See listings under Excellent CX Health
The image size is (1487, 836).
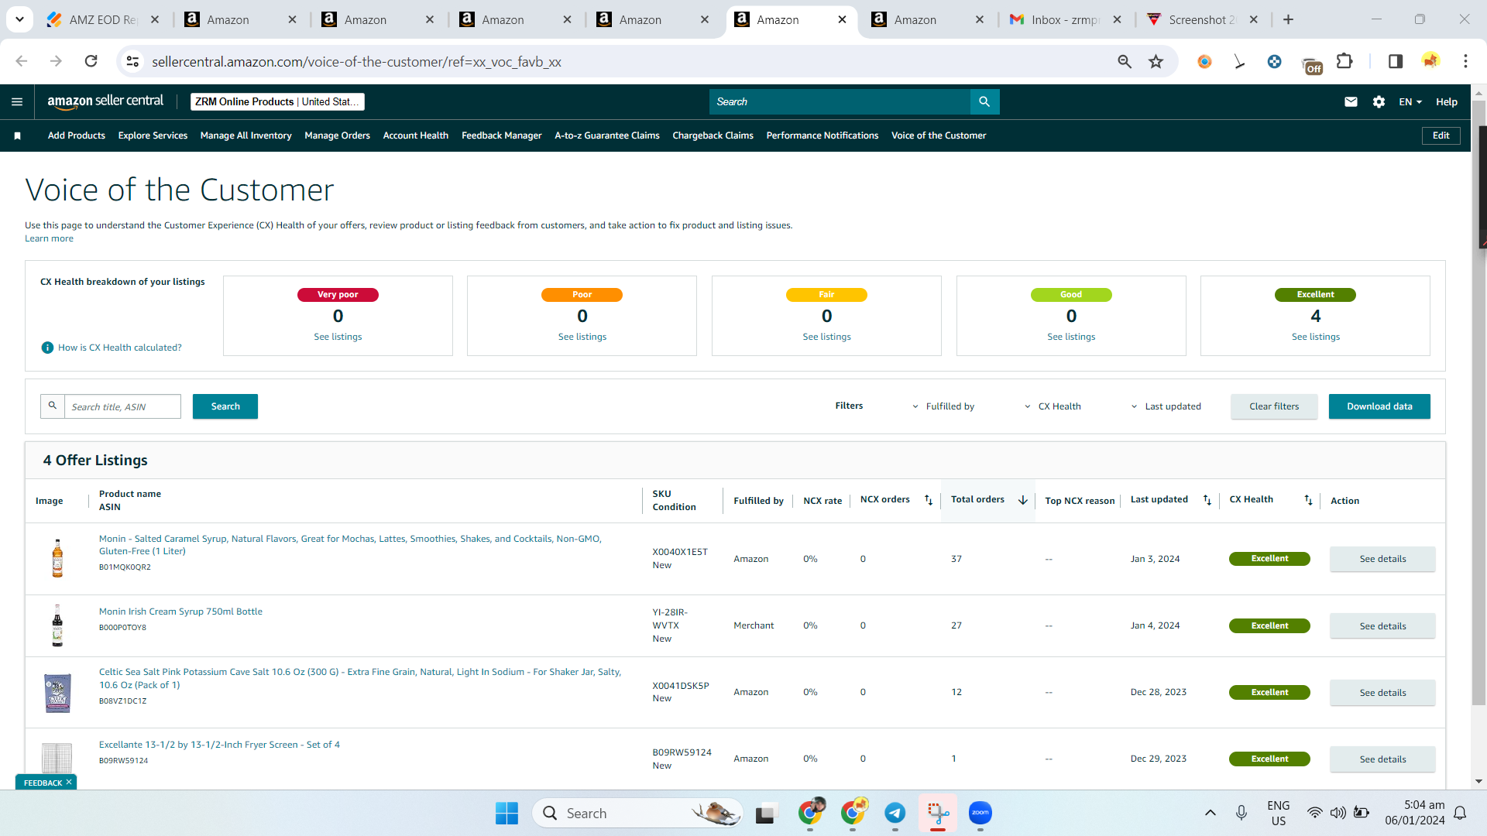pos(1315,337)
